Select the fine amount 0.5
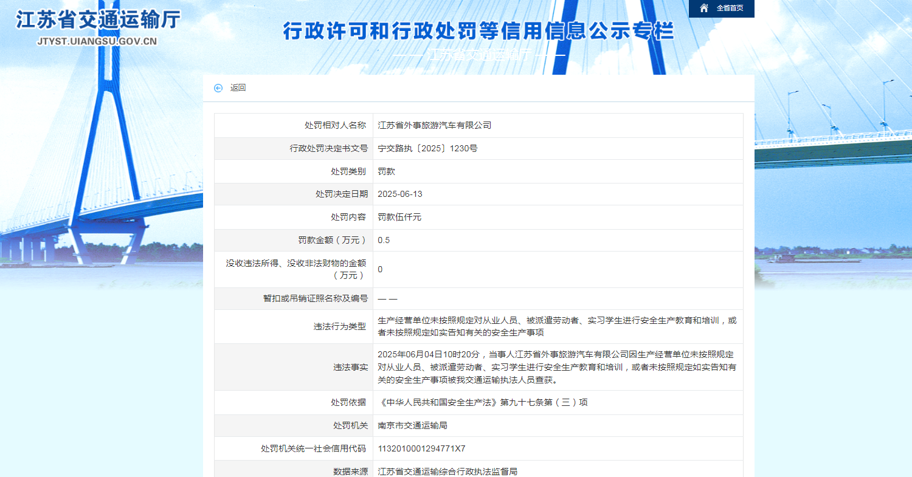The width and height of the screenshot is (912, 477). (x=384, y=241)
